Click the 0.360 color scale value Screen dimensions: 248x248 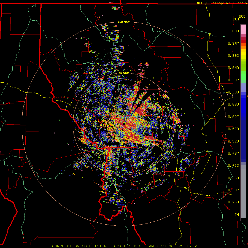click(233, 178)
